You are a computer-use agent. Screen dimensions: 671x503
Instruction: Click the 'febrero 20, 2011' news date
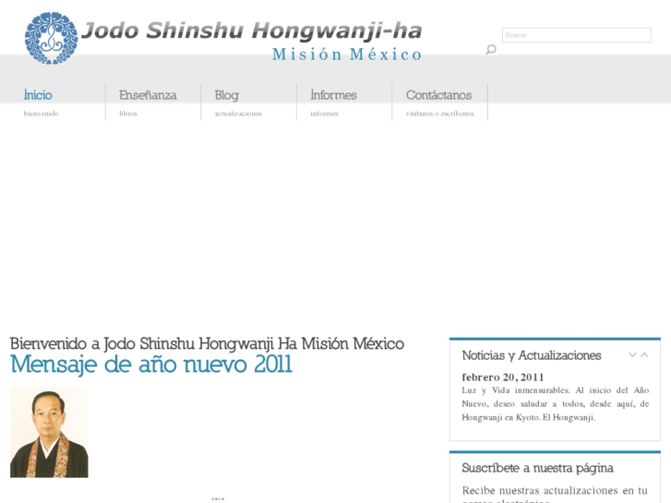tap(503, 377)
